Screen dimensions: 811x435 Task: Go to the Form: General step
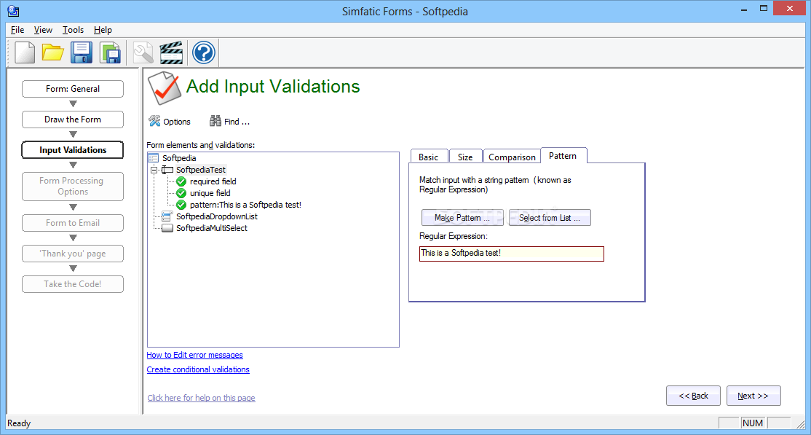pyautogui.click(x=73, y=89)
